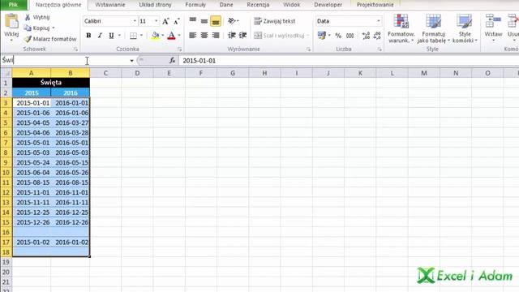Click the insert function fx icon
Screen dimensions: 519x292
point(172,60)
